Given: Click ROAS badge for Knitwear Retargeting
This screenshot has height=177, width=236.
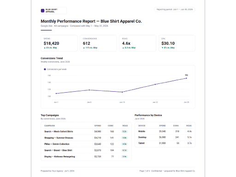Looking at the screenshot, I should click(124, 157).
